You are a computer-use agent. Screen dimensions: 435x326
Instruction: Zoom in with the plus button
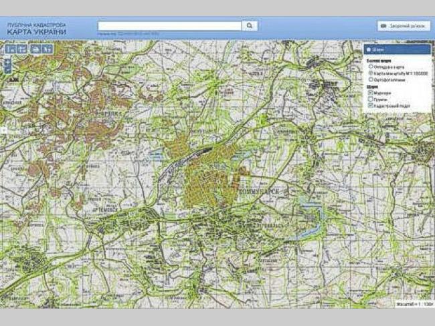(x=7, y=61)
